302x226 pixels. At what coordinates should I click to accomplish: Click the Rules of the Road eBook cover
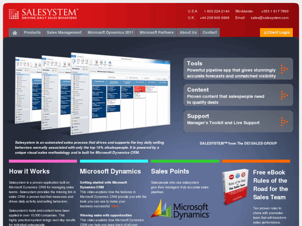(236, 187)
